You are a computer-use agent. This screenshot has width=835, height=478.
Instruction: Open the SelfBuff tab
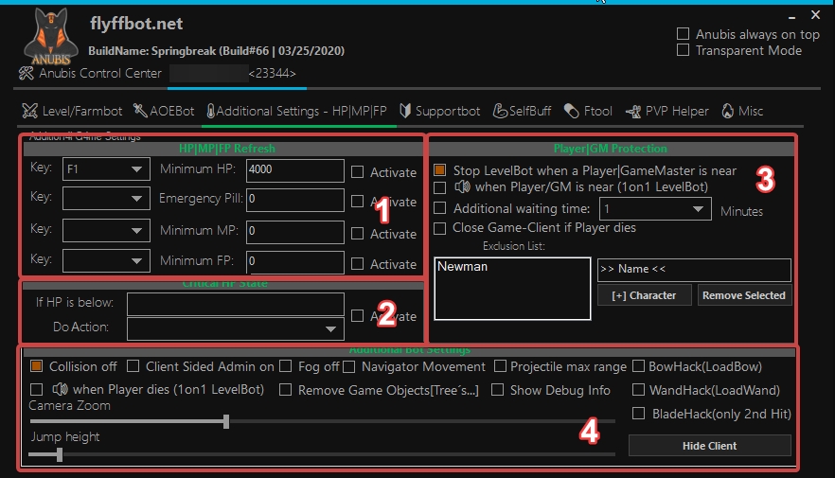point(522,111)
